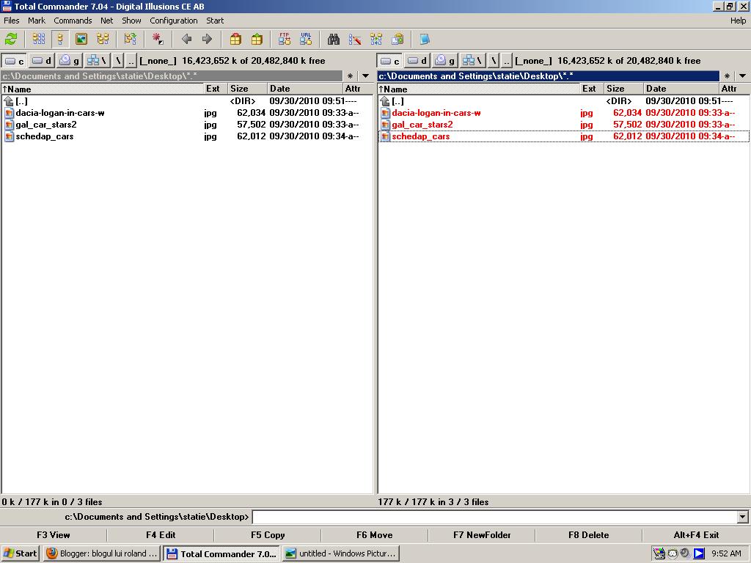Viewport: 751px width, 563px height.
Task: Click the green Reread source refresh icon
Action: click(11, 39)
